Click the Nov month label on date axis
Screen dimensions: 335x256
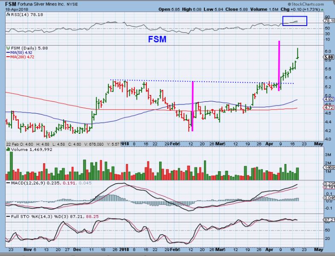(27, 249)
